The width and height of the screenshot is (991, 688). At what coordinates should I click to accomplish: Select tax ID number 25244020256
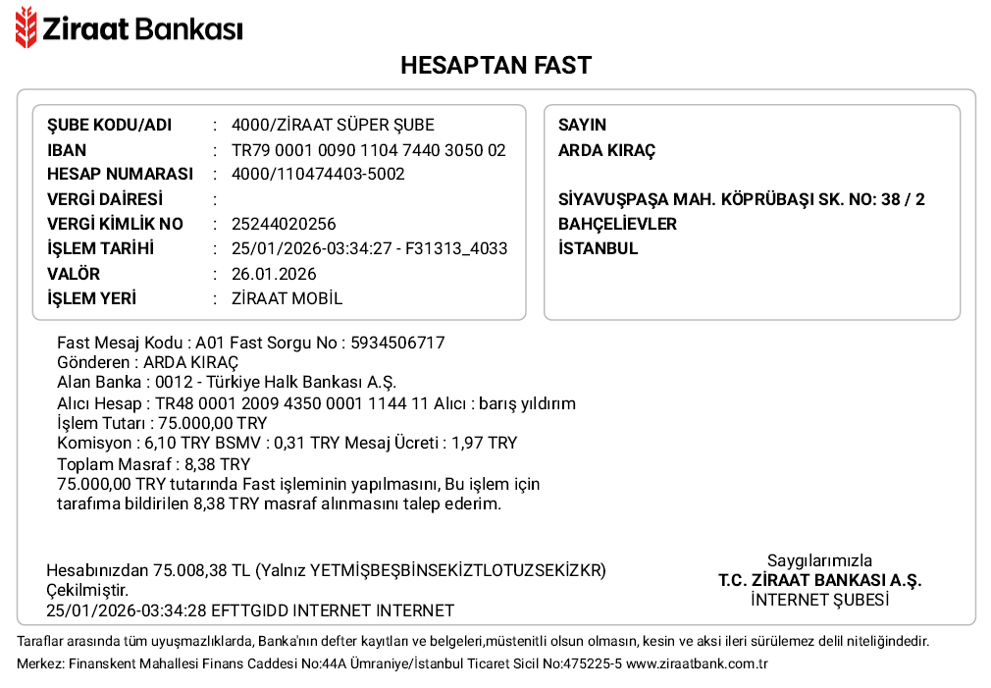tap(284, 224)
